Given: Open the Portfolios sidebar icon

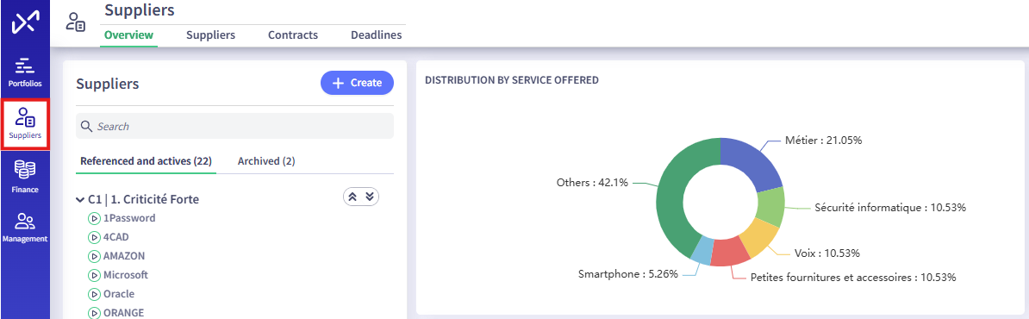Looking at the screenshot, I should point(24,72).
